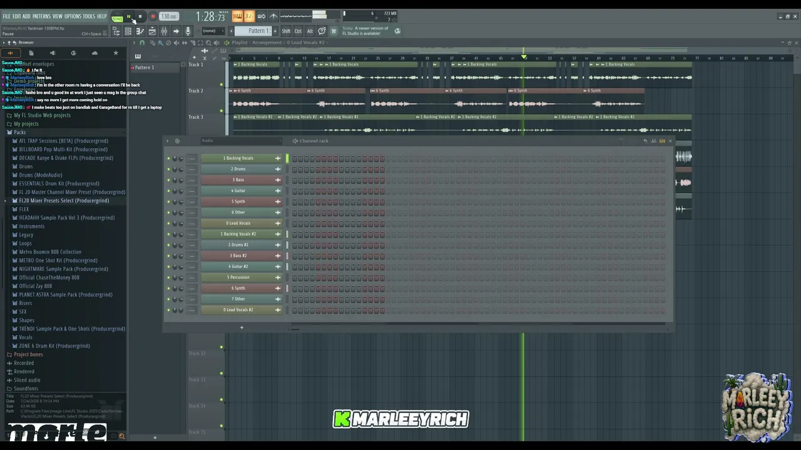This screenshot has width=801, height=450.
Task: Open the HELP menu
Action: (101, 16)
